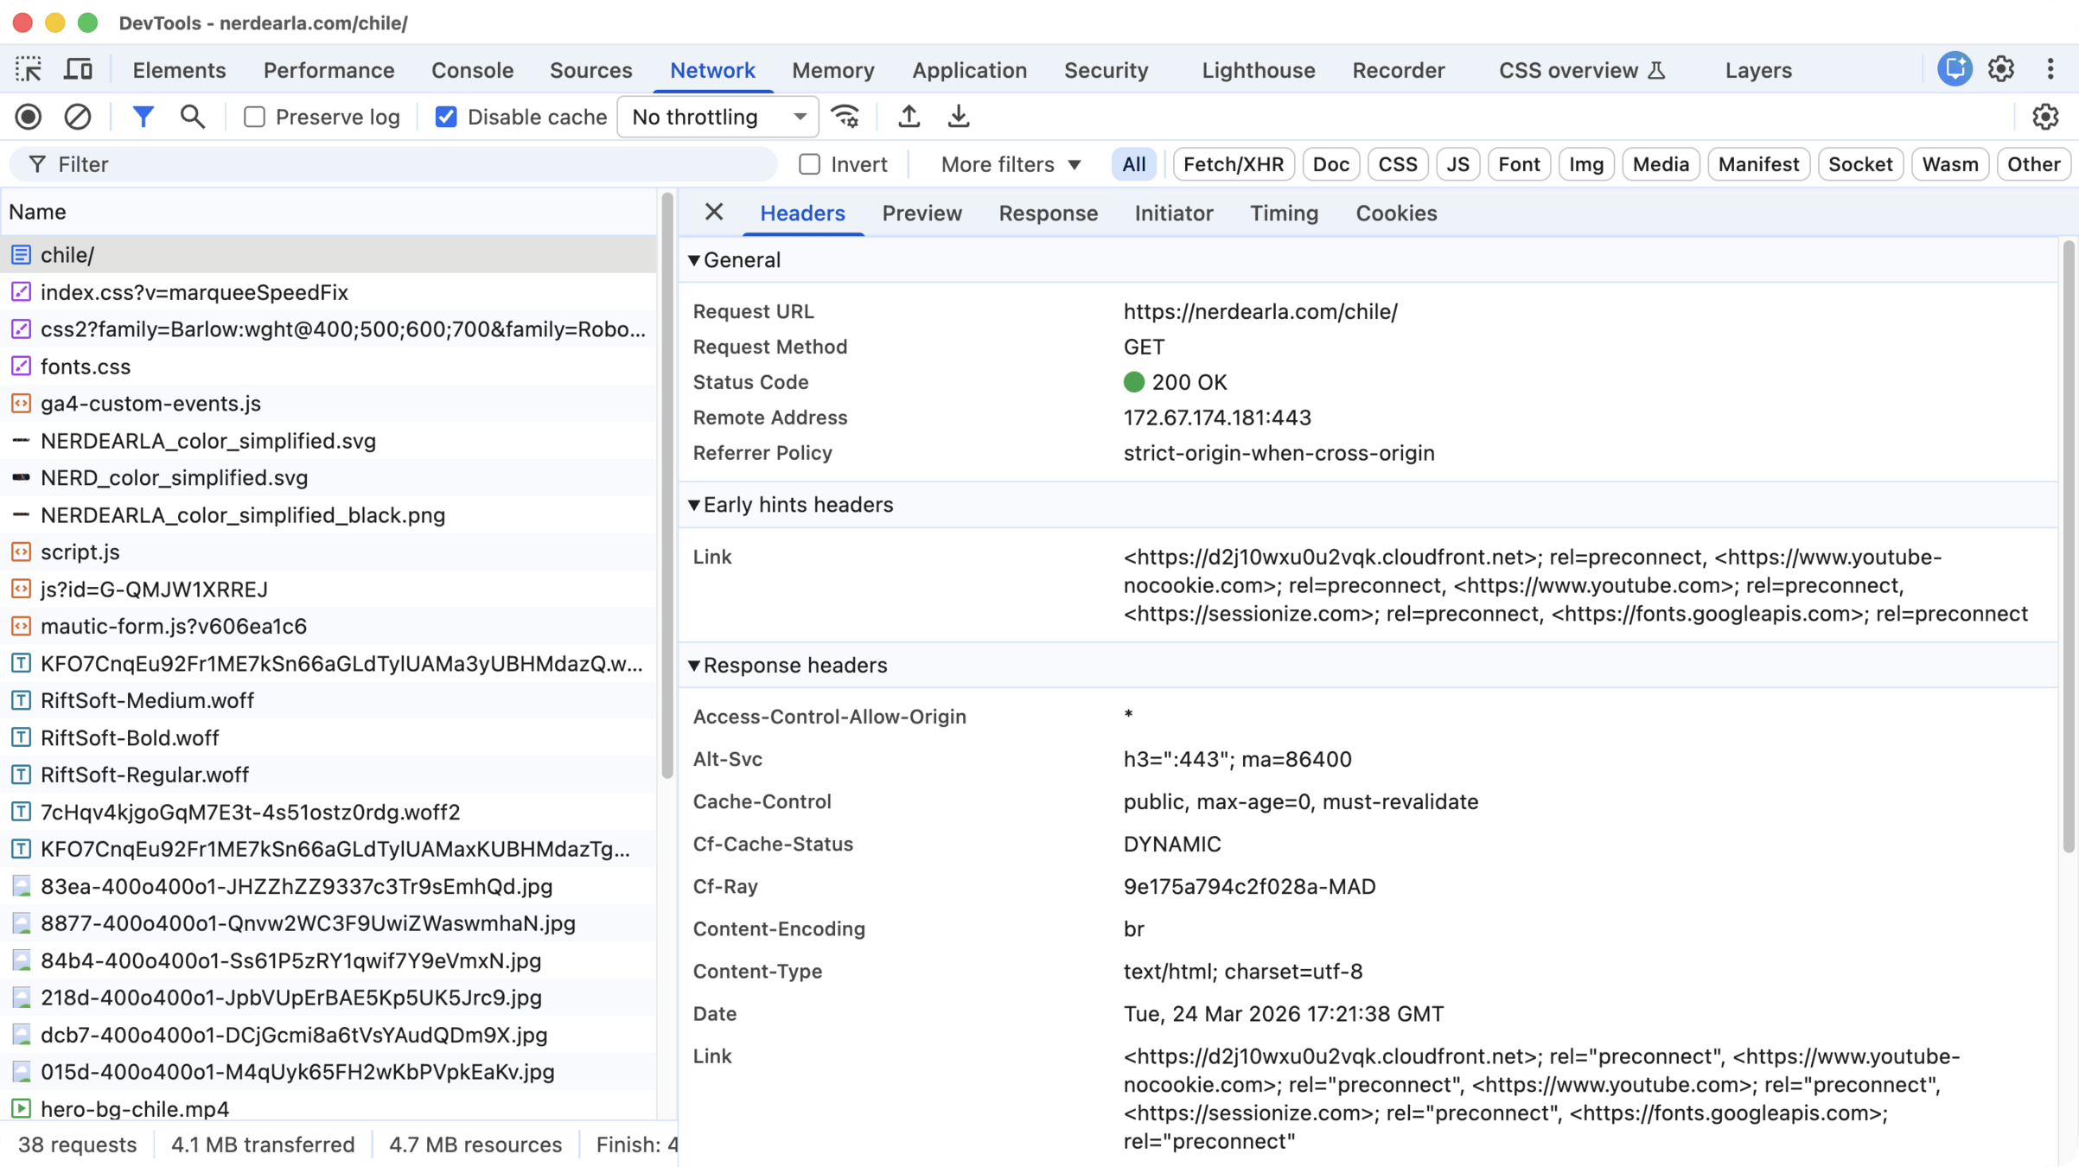Image resolution: width=2079 pixels, height=1167 pixels.
Task: Select the script.js request
Action: pyautogui.click(x=80, y=552)
